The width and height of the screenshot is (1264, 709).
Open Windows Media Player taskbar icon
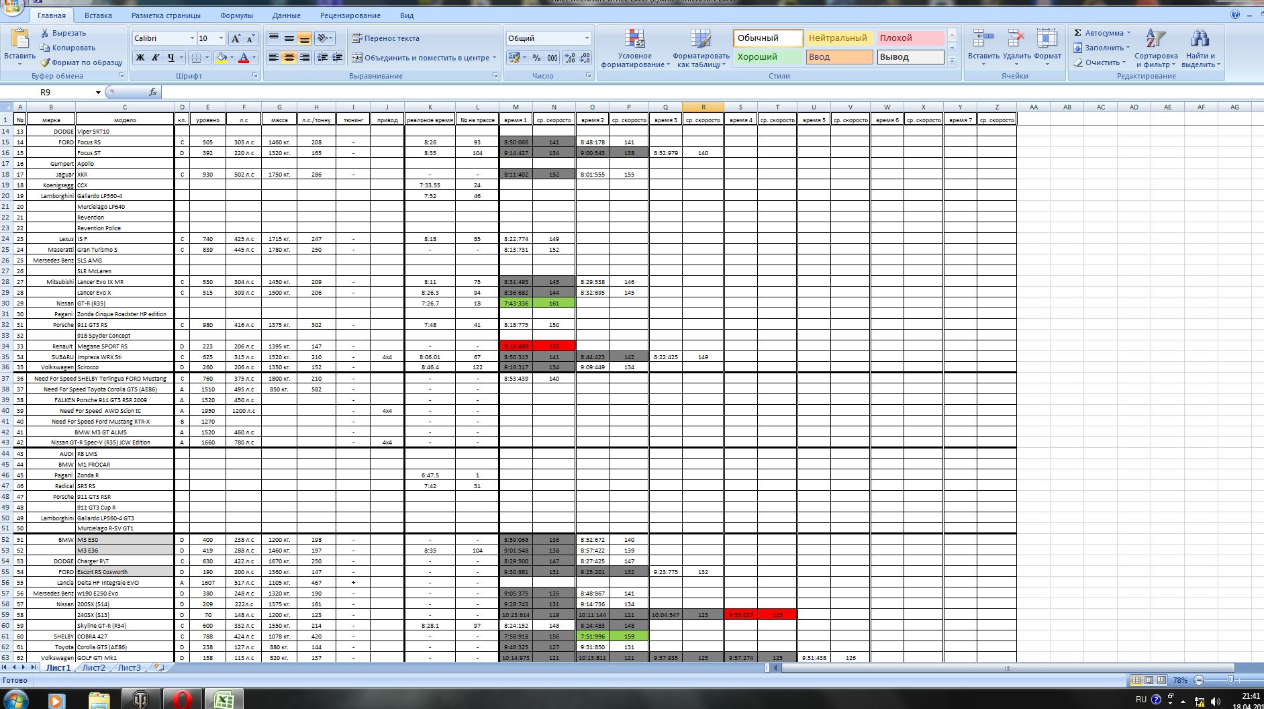pos(57,700)
